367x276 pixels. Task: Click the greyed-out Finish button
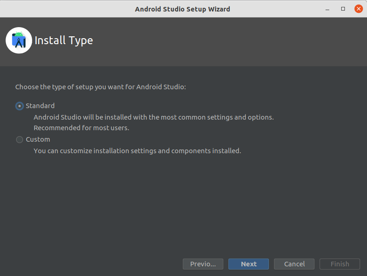pyautogui.click(x=340, y=264)
